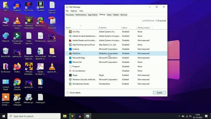
Task: Sort by Name column header
Action: (x=81, y=27)
